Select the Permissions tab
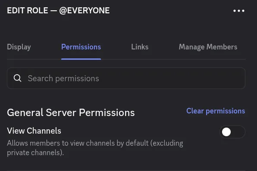Viewport: 257px width, 171px height. (x=81, y=47)
